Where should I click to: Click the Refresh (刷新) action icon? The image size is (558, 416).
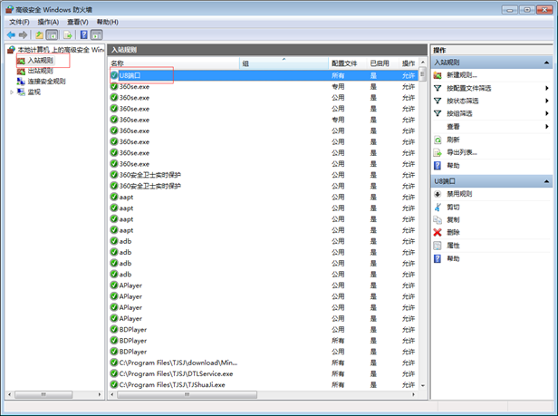[x=438, y=140]
